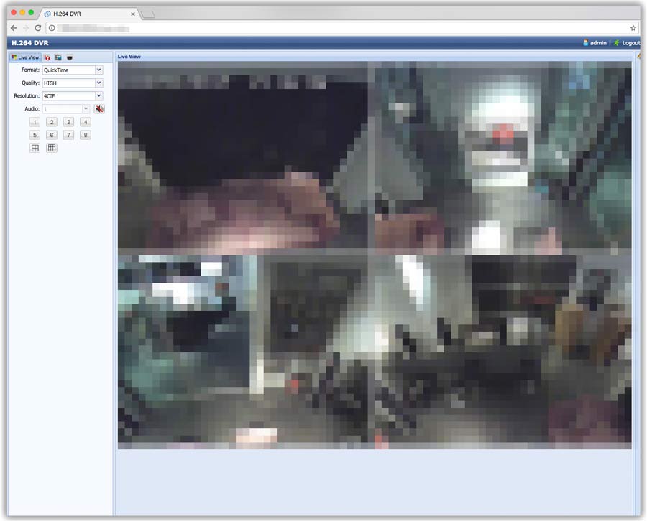
Task: Reload the page in the browser
Action: pos(37,28)
